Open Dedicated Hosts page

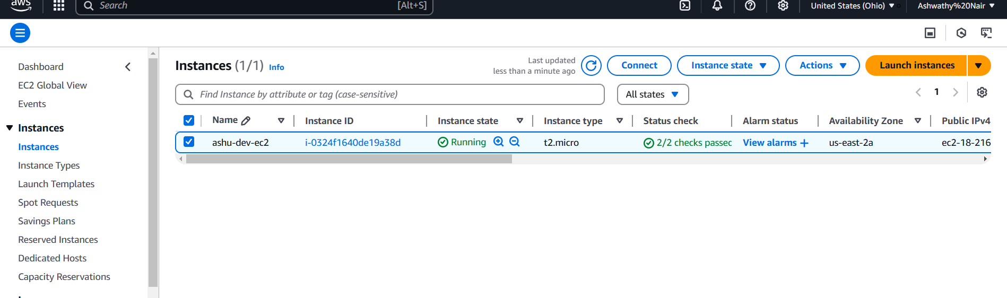click(52, 258)
